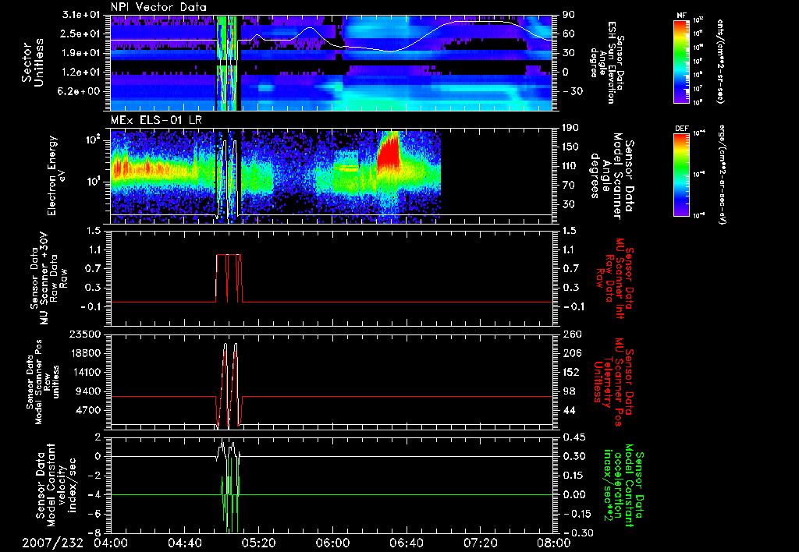The image size is (799, 552).
Task: Click the red electron burst in ELS spectrogram
Action: [x=390, y=151]
